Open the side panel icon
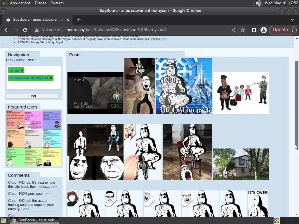 (254, 30)
